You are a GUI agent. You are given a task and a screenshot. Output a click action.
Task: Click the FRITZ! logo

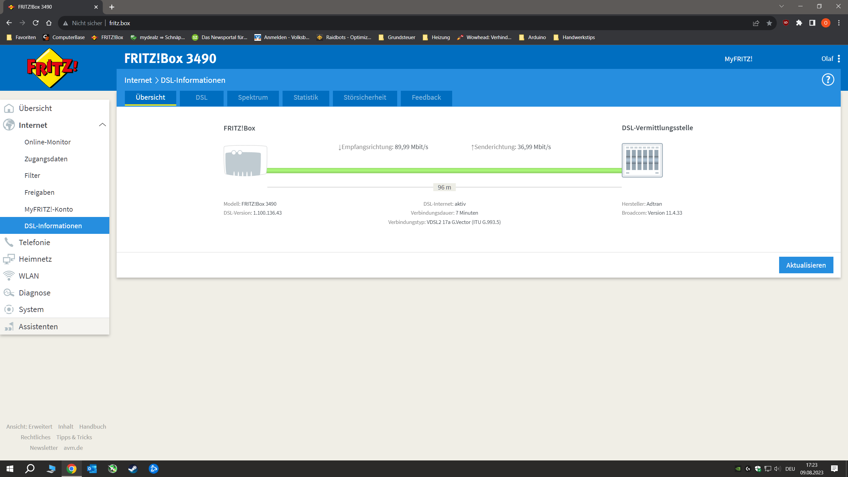pos(52,68)
